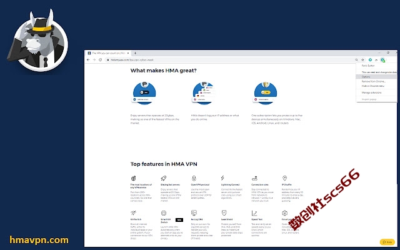Click the 'Lightning Connect' feature title
The height and width of the screenshot is (250, 400).
click(231, 185)
